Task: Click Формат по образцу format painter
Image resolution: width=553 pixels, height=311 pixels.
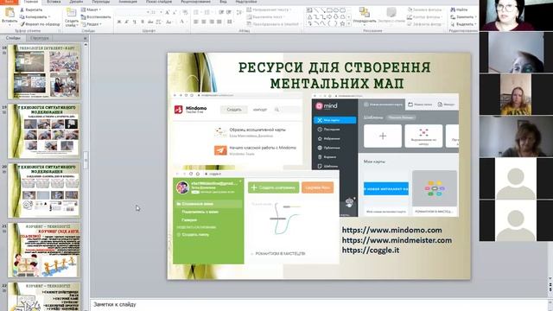Action: [41, 24]
